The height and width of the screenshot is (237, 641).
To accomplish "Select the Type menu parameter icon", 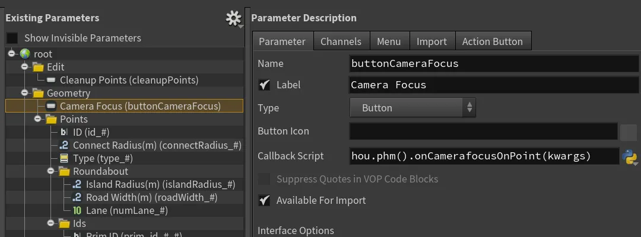I will point(64,158).
